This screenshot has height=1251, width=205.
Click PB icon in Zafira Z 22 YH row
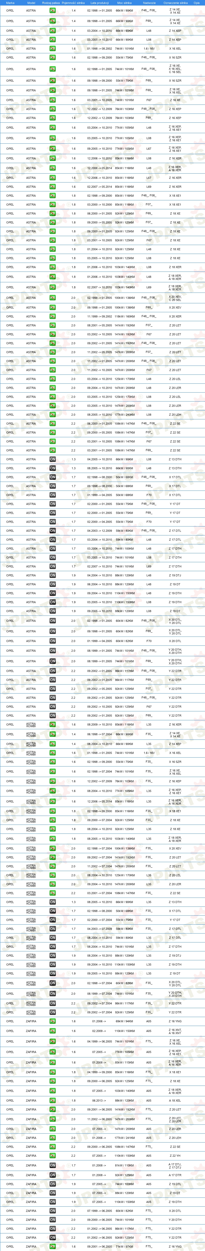pos(52,1156)
